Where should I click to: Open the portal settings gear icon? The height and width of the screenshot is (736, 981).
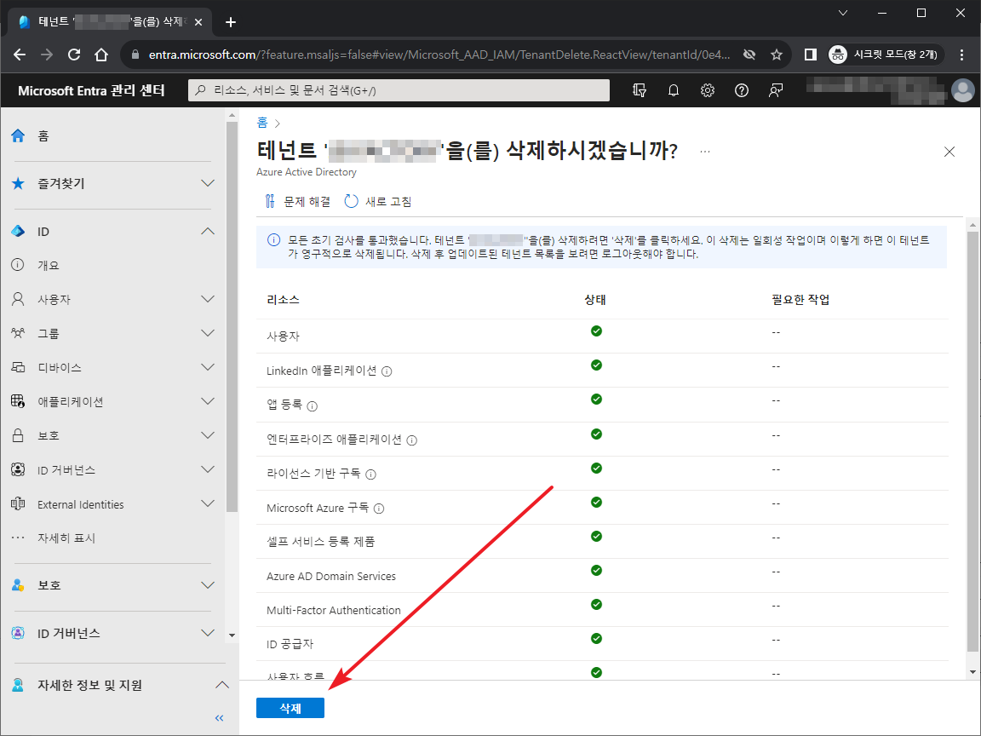(707, 90)
